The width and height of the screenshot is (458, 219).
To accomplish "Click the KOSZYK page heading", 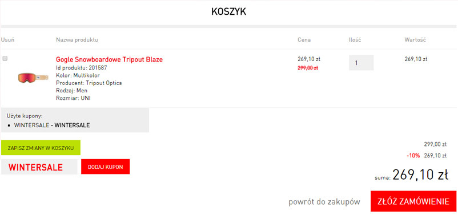I will point(228,11).
